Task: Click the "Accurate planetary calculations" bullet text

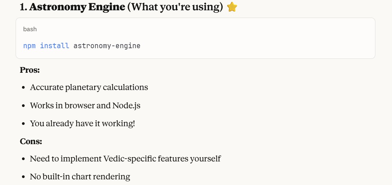Action: pyautogui.click(x=89, y=87)
